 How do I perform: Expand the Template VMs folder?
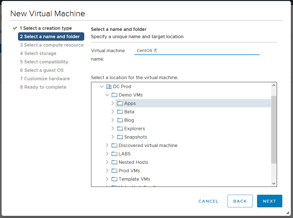coord(107,179)
